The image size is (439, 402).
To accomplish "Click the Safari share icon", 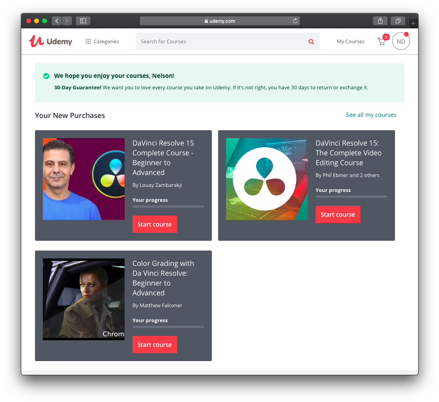I will pos(380,21).
